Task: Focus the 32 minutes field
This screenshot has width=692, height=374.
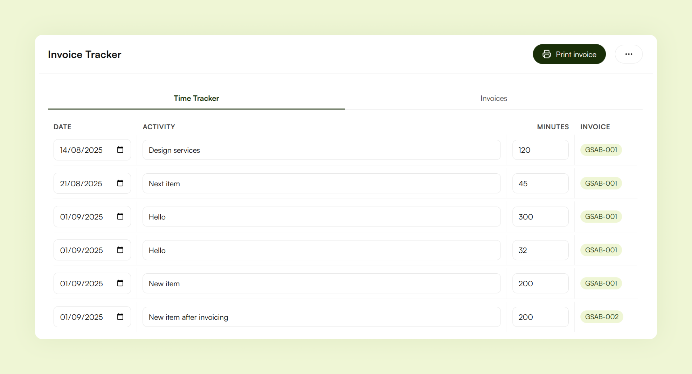Action: 540,250
